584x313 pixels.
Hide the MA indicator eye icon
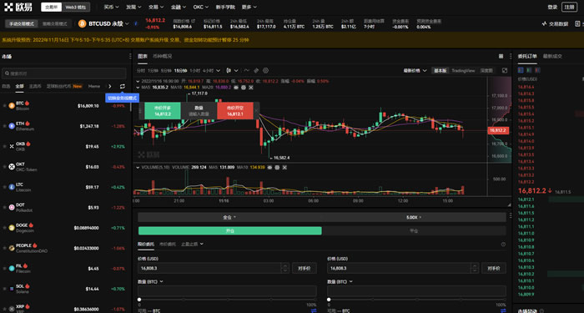tap(236, 87)
